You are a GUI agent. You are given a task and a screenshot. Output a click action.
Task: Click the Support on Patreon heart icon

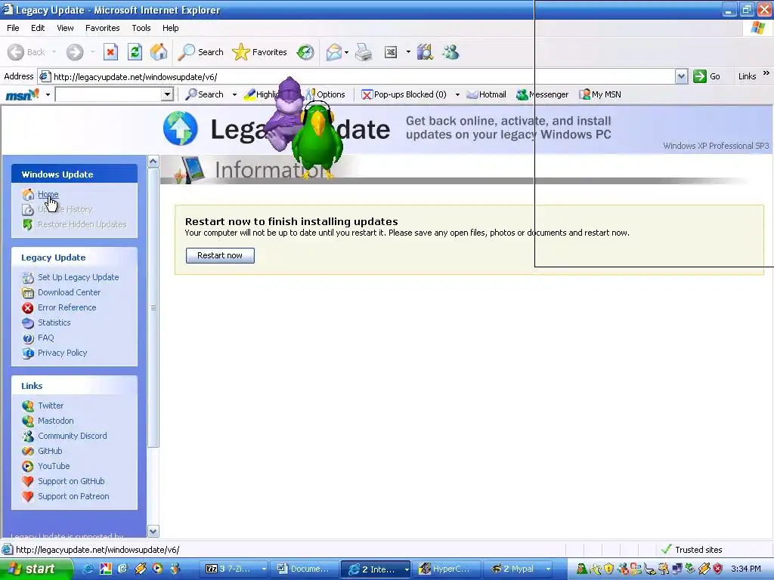coord(28,497)
